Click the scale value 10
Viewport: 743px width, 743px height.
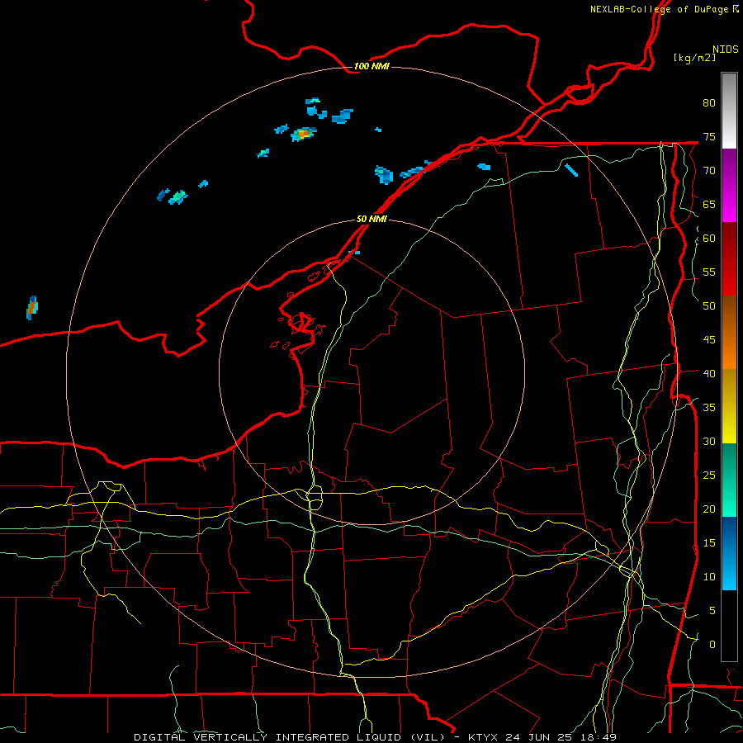click(709, 577)
